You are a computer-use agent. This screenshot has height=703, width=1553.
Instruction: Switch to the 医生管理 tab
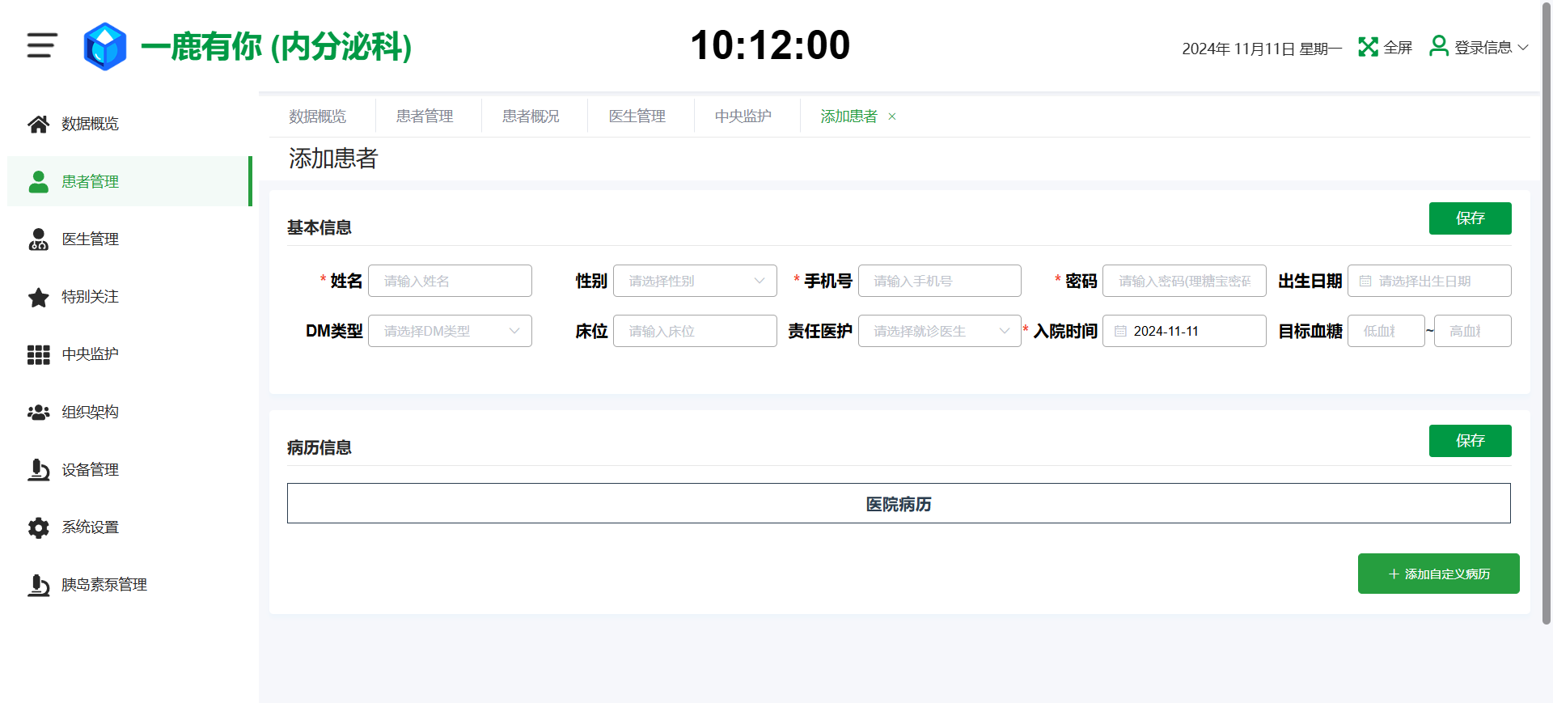click(637, 116)
